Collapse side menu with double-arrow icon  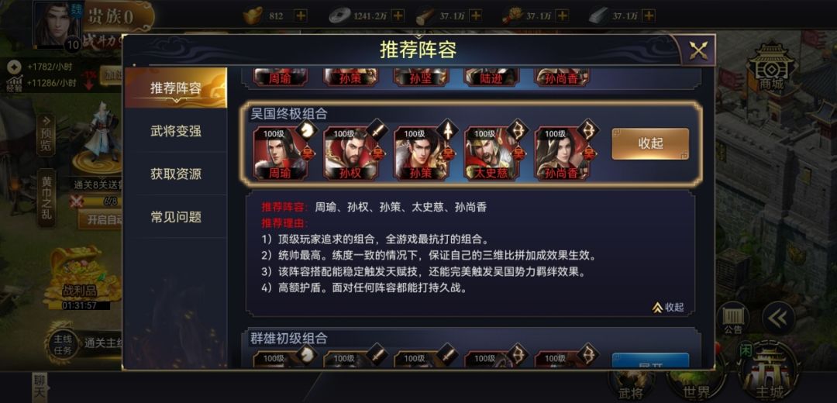778,318
